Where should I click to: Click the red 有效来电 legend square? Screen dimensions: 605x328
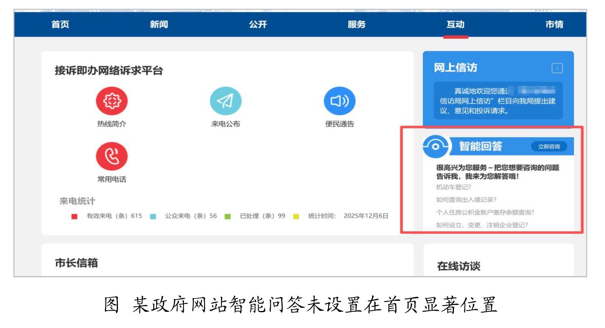click(74, 216)
